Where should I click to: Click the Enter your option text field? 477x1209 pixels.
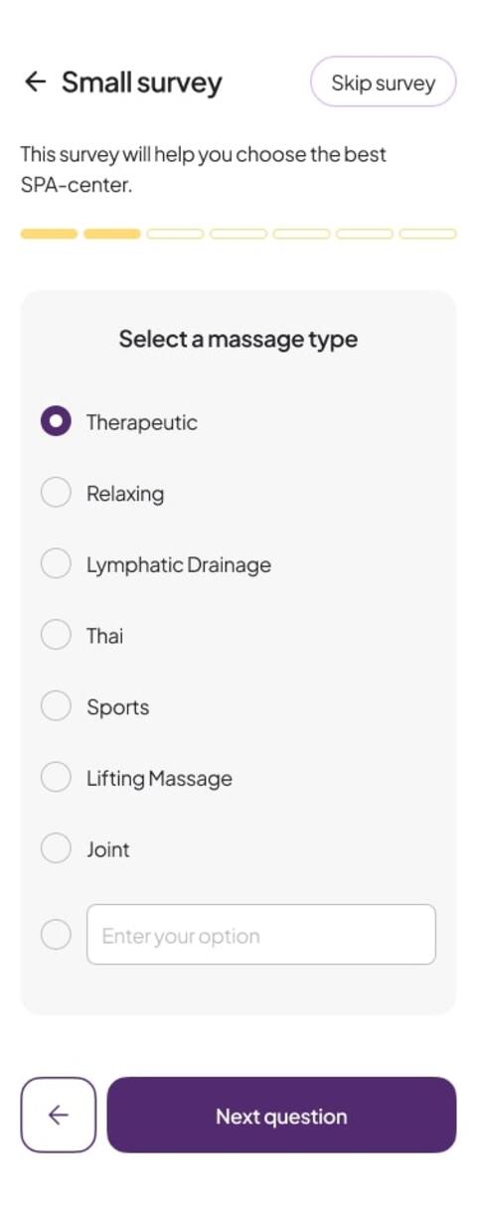(x=261, y=935)
